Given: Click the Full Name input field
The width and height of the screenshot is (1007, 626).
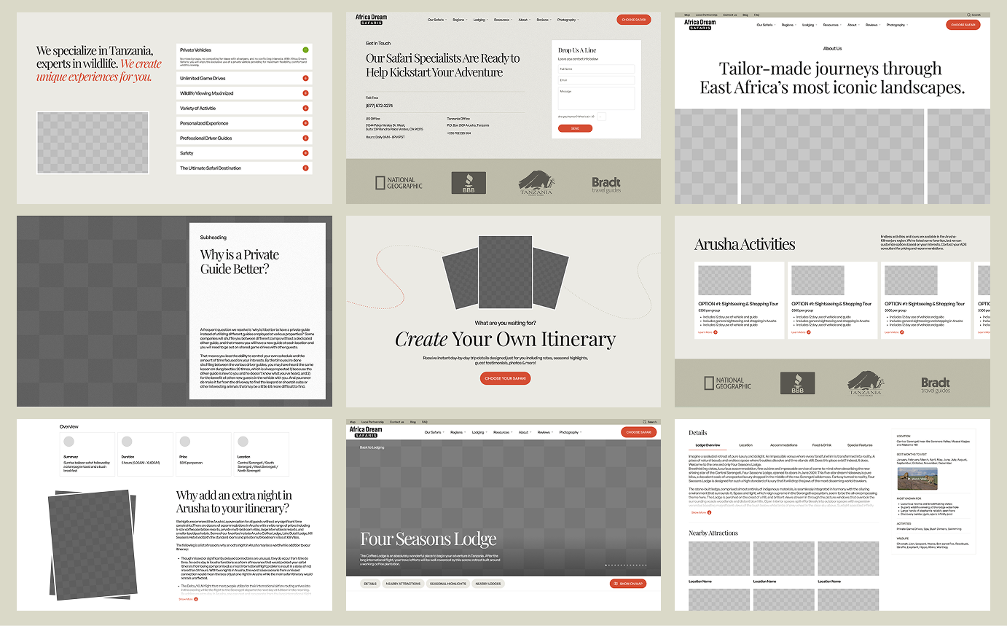Looking at the screenshot, I should [x=595, y=69].
